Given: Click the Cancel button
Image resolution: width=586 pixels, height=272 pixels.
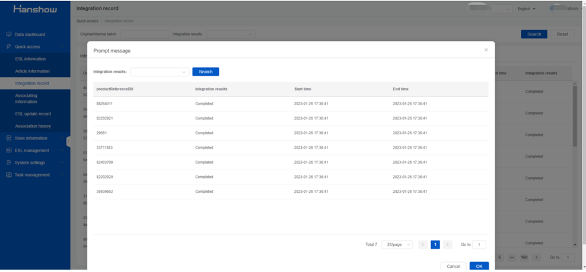Looking at the screenshot, I should point(453,267).
